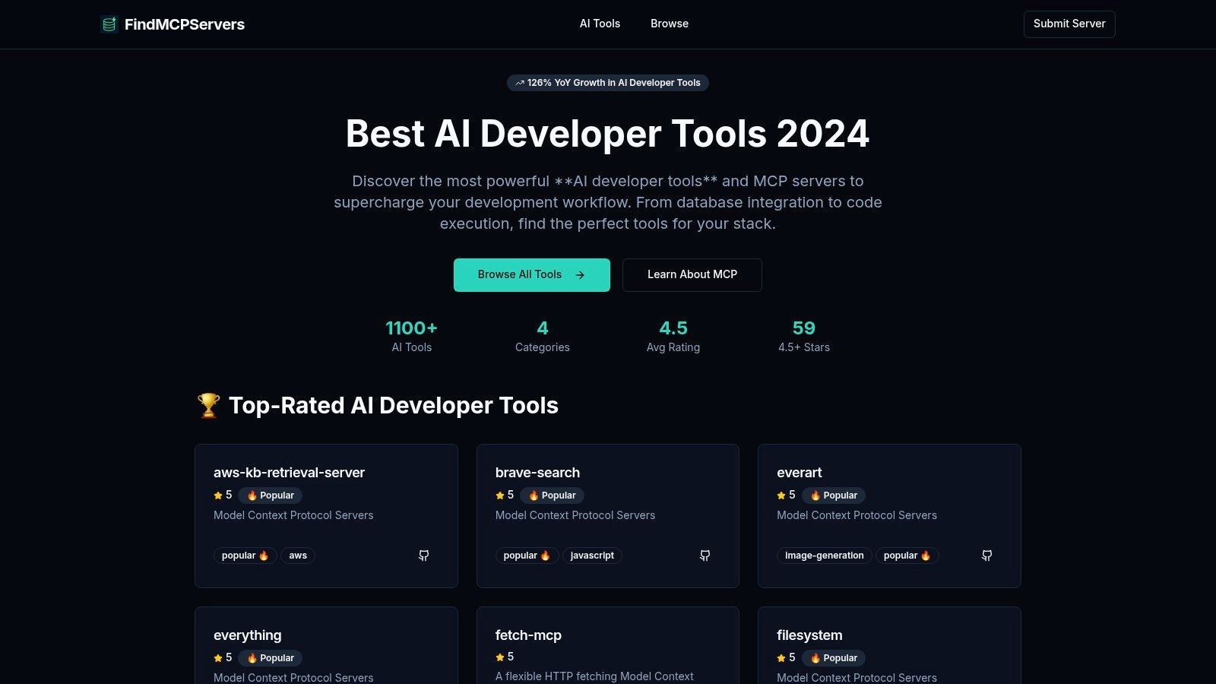This screenshot has width=1216, height=684.
Task: Open the FindMCPServers home link text
Action: (x=185, y=24)
